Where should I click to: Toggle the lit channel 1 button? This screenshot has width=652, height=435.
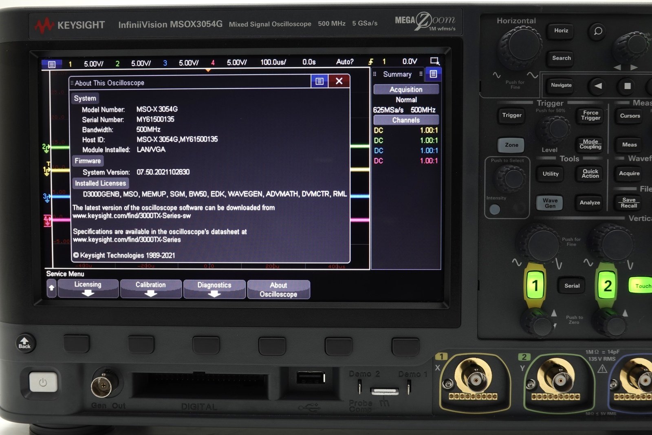(x=535, y=285)
